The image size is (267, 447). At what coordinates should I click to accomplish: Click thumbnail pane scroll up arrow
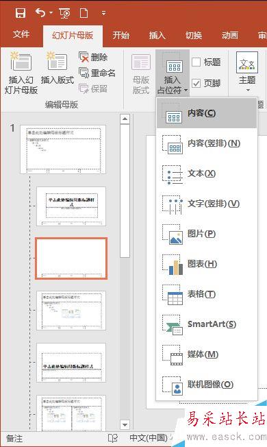pyautogui.click(x=125, y=119)
